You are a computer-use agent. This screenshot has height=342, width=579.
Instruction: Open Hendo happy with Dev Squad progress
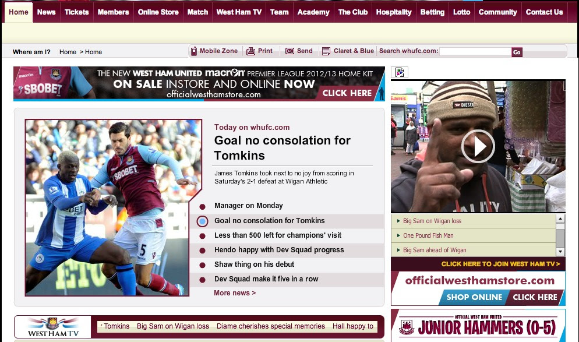point(279,250)
